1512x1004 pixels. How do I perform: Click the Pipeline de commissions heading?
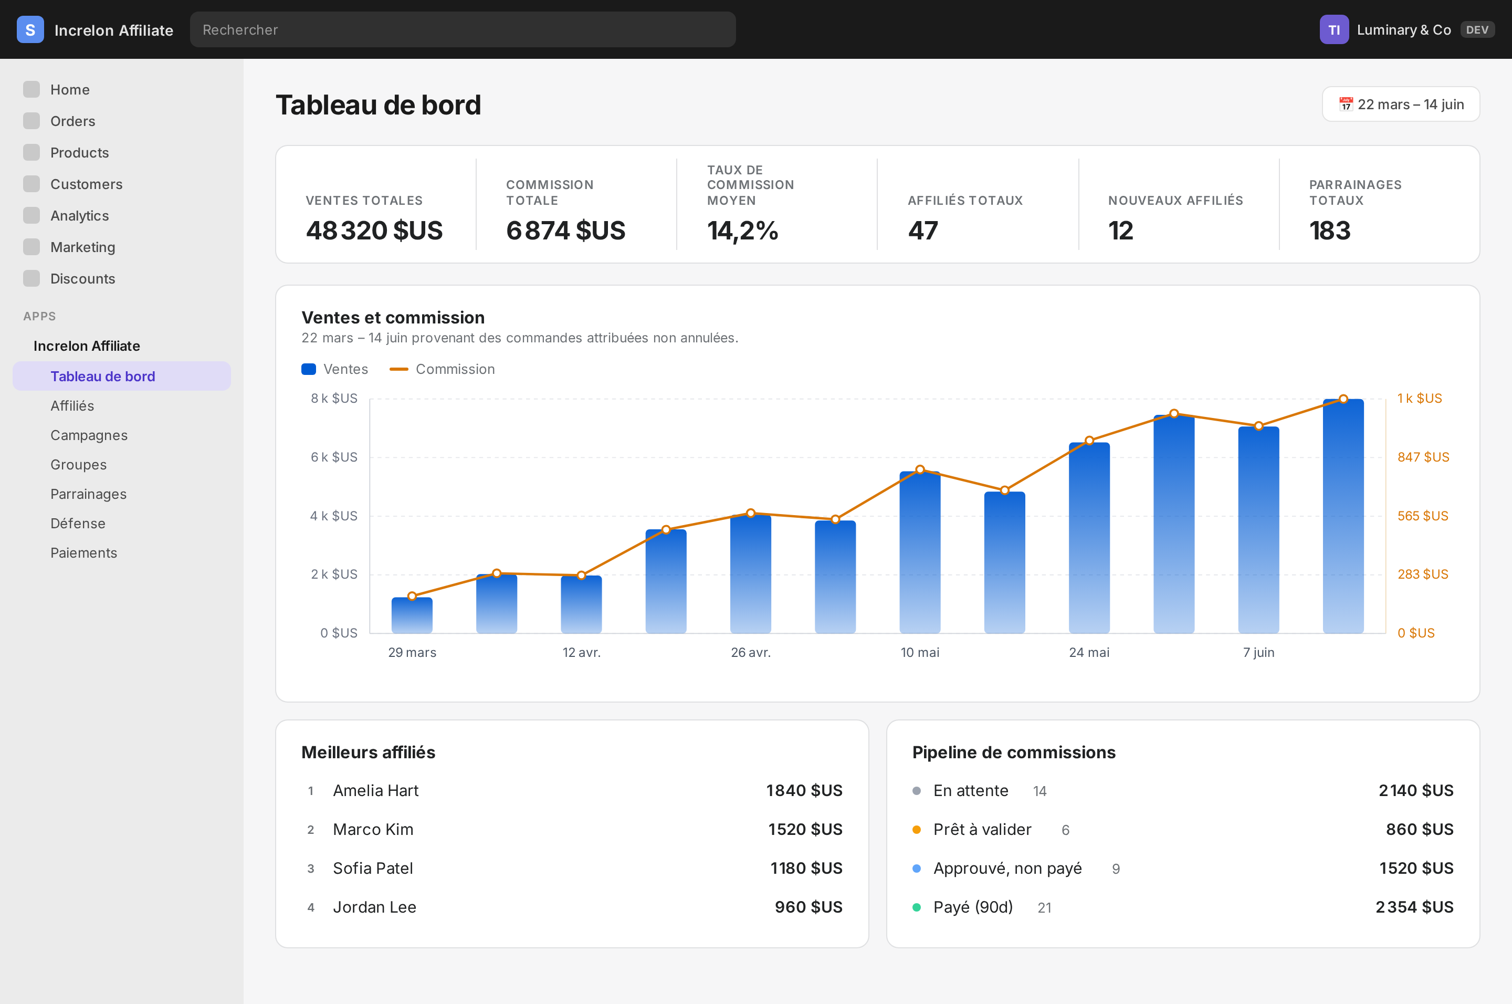click(1014, 752)
